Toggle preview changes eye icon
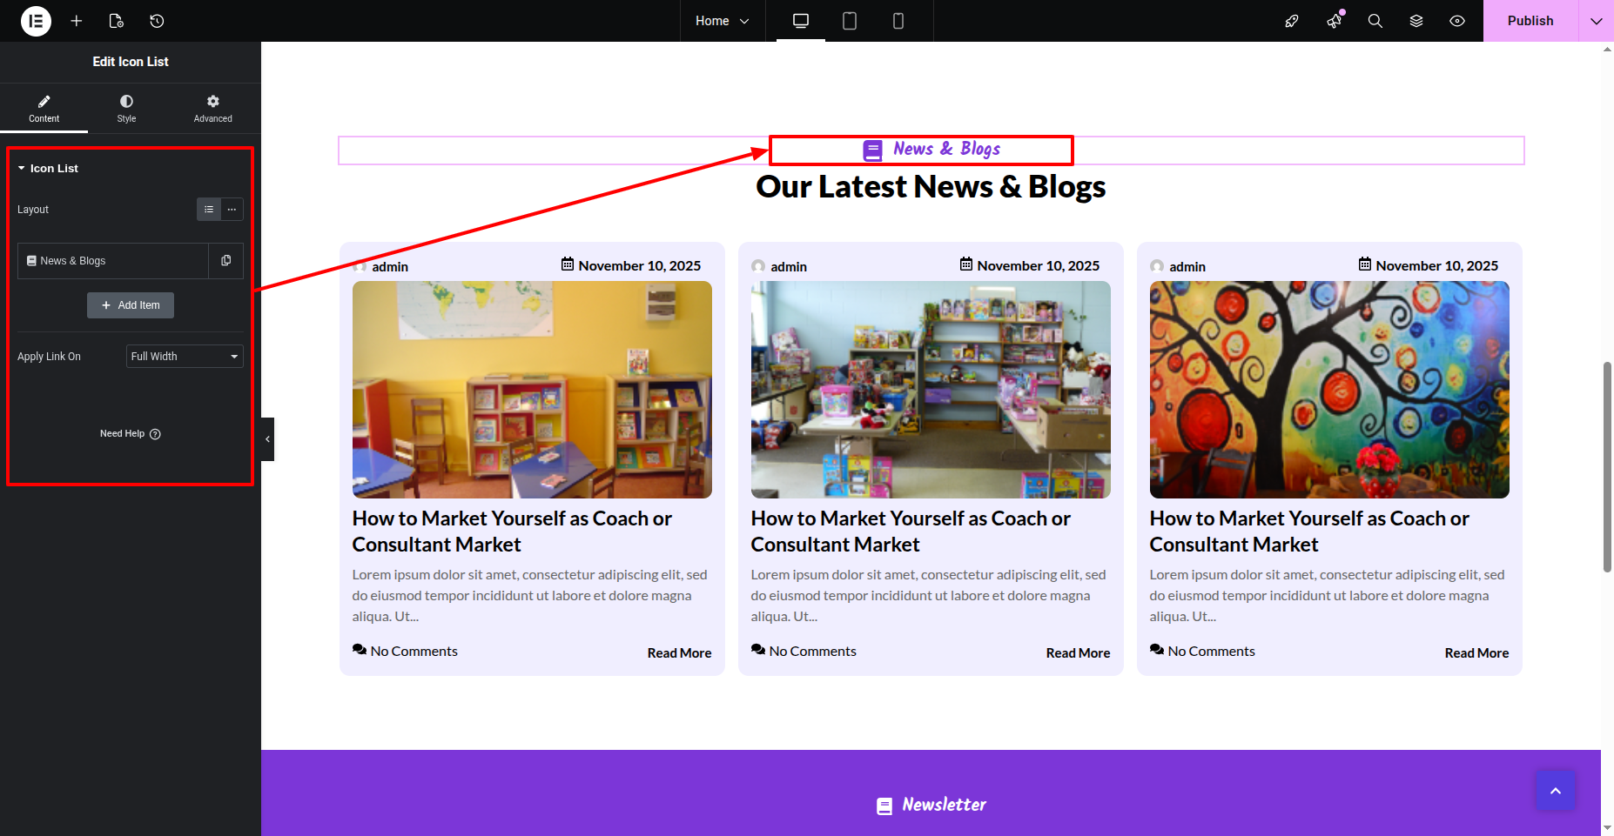 (1457, 21)
